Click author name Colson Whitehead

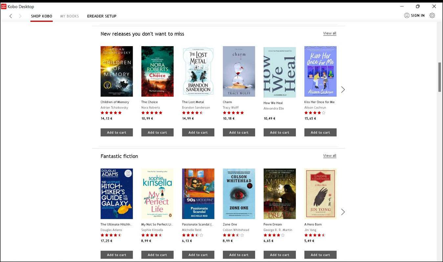(236, 230)
